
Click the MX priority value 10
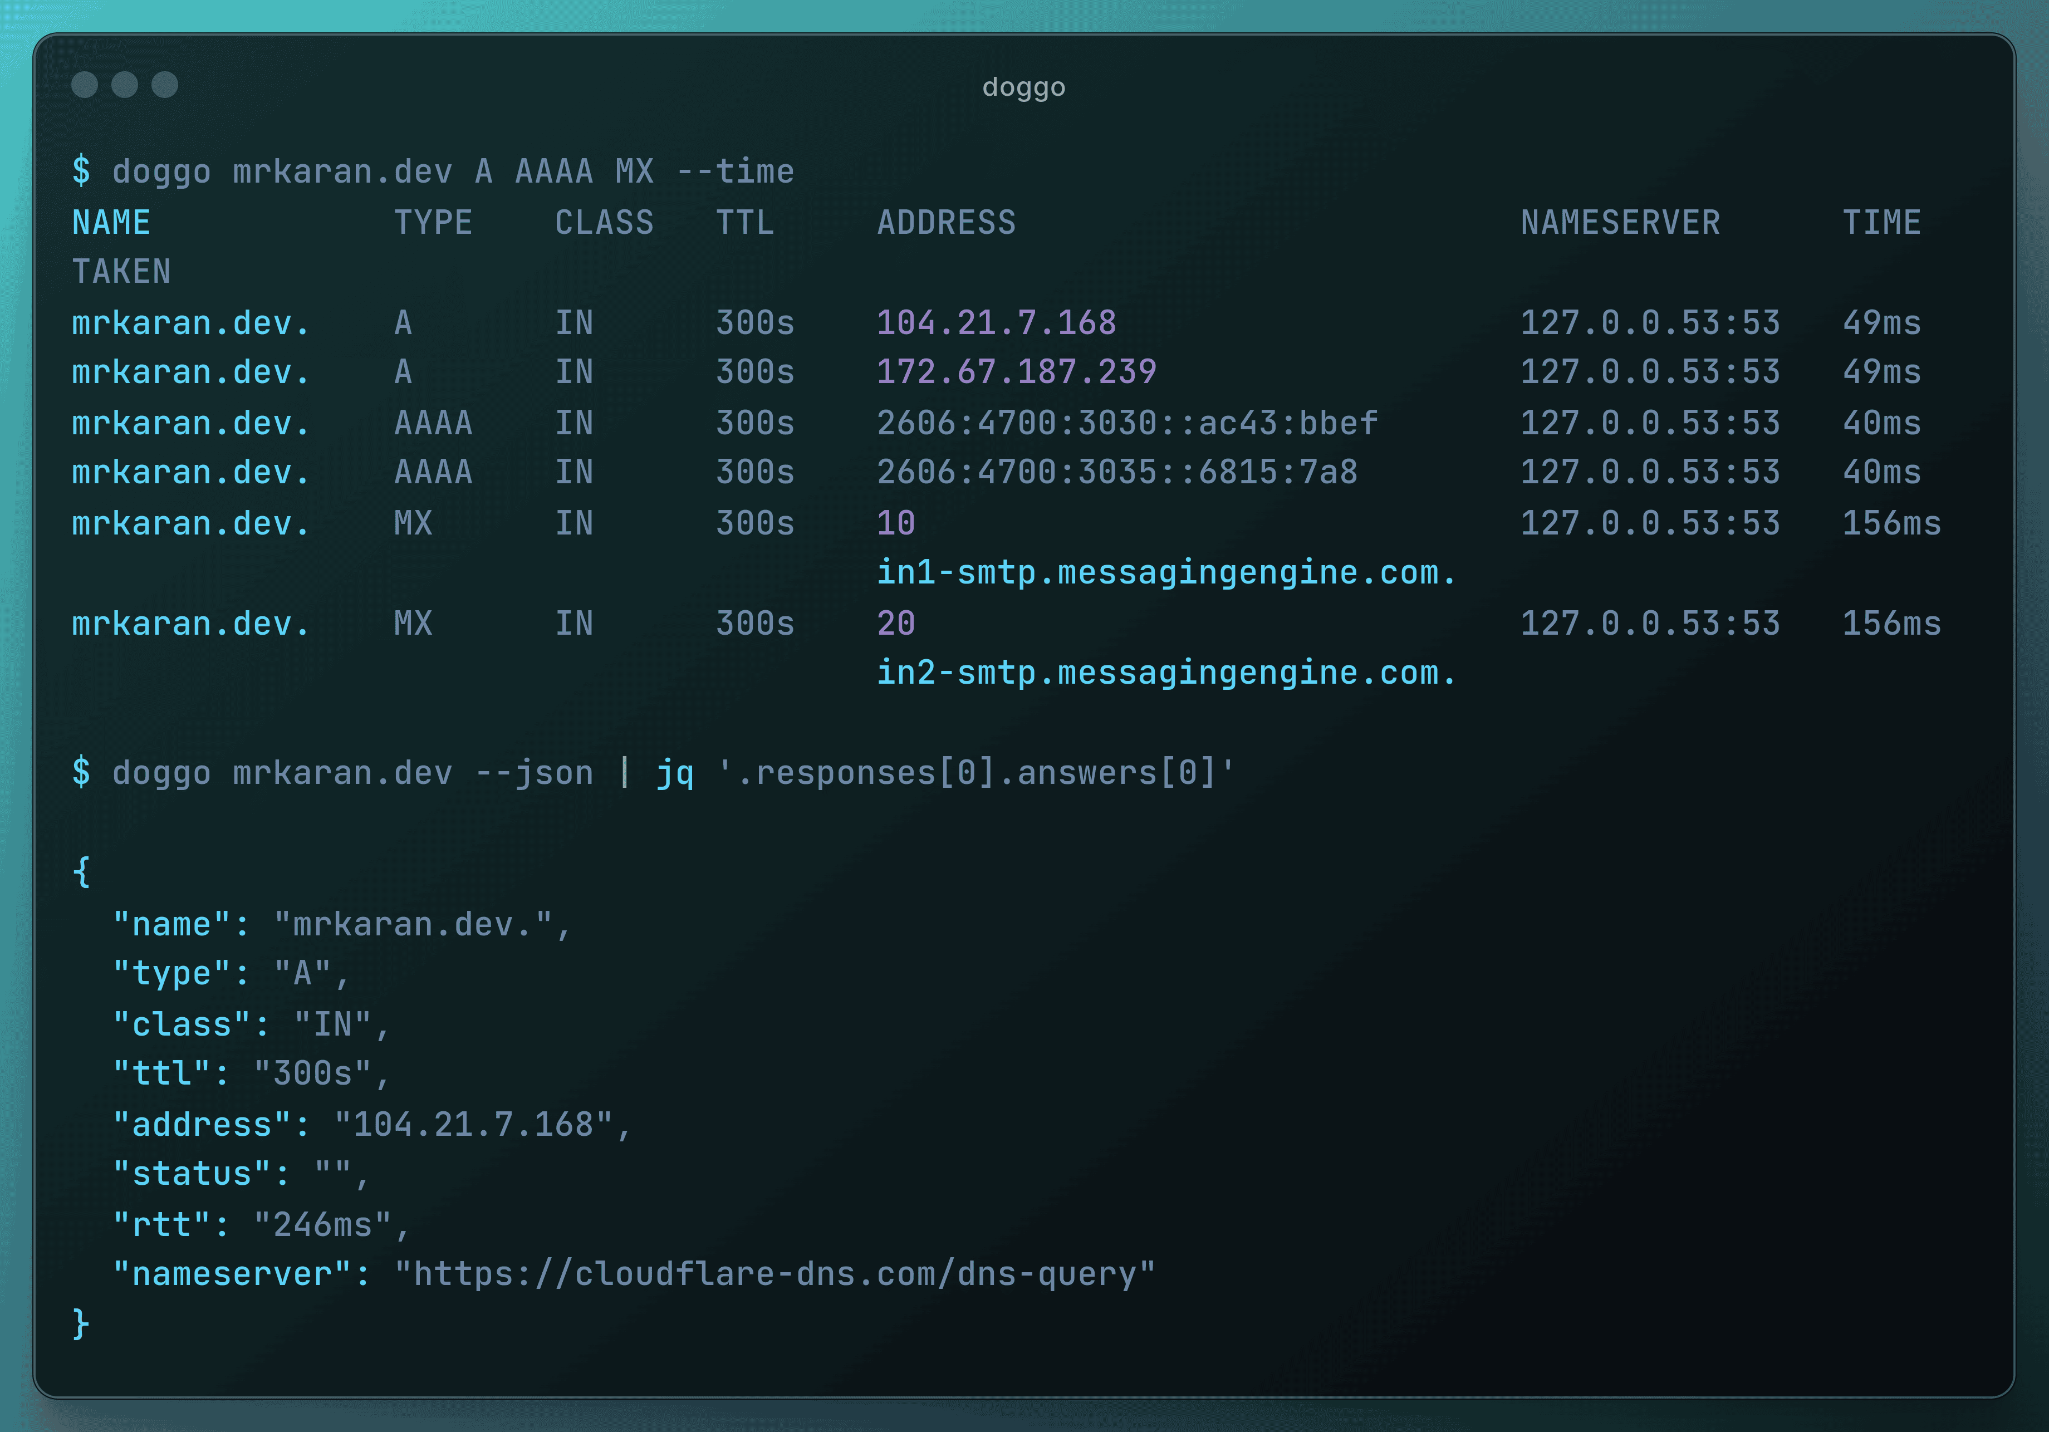(895, 523)
